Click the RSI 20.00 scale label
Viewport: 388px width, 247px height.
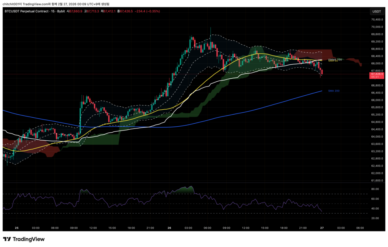(375, 218)
